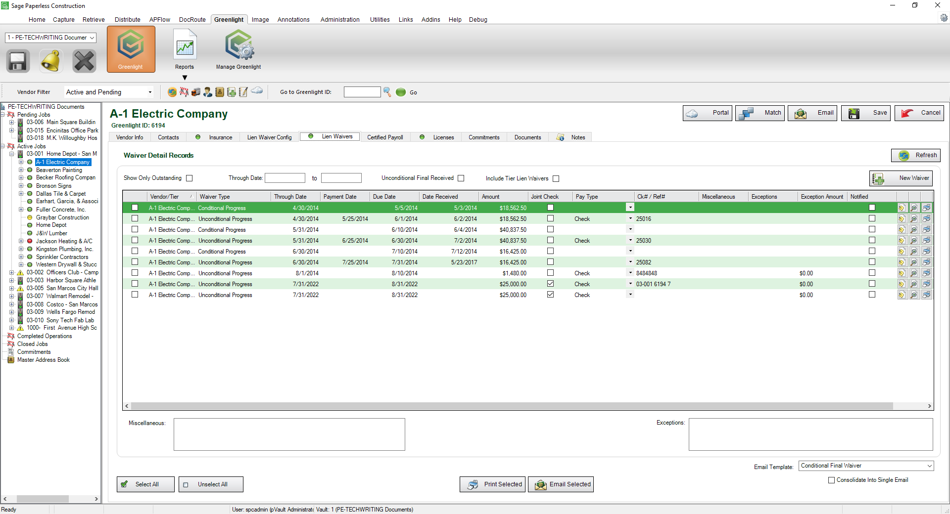Click the Miscellaneous text box
950x514 pixels.
tap(289, 434)
